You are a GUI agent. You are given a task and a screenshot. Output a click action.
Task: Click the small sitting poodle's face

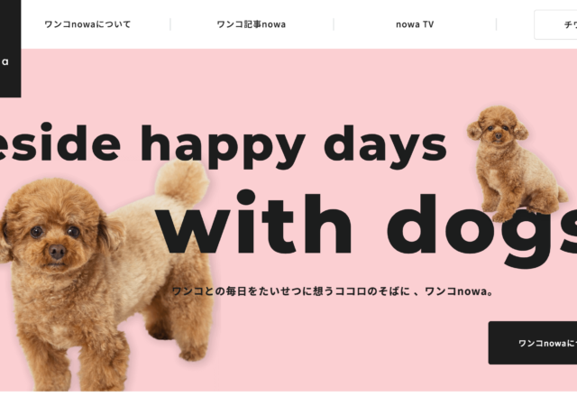pyautogui.click(x=498, y=131)
